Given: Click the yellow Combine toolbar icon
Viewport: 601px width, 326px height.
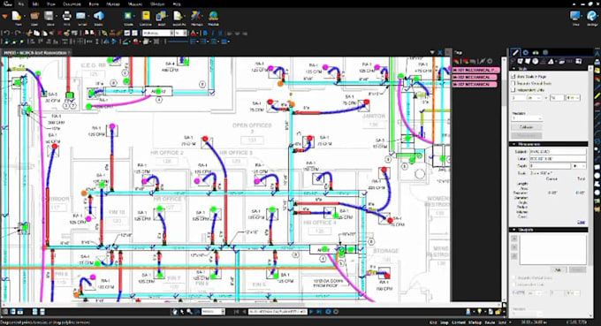Looking at the screenshot, I should tap(146, 16).
